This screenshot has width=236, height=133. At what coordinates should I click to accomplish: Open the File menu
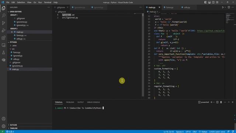tap(8, 2)
